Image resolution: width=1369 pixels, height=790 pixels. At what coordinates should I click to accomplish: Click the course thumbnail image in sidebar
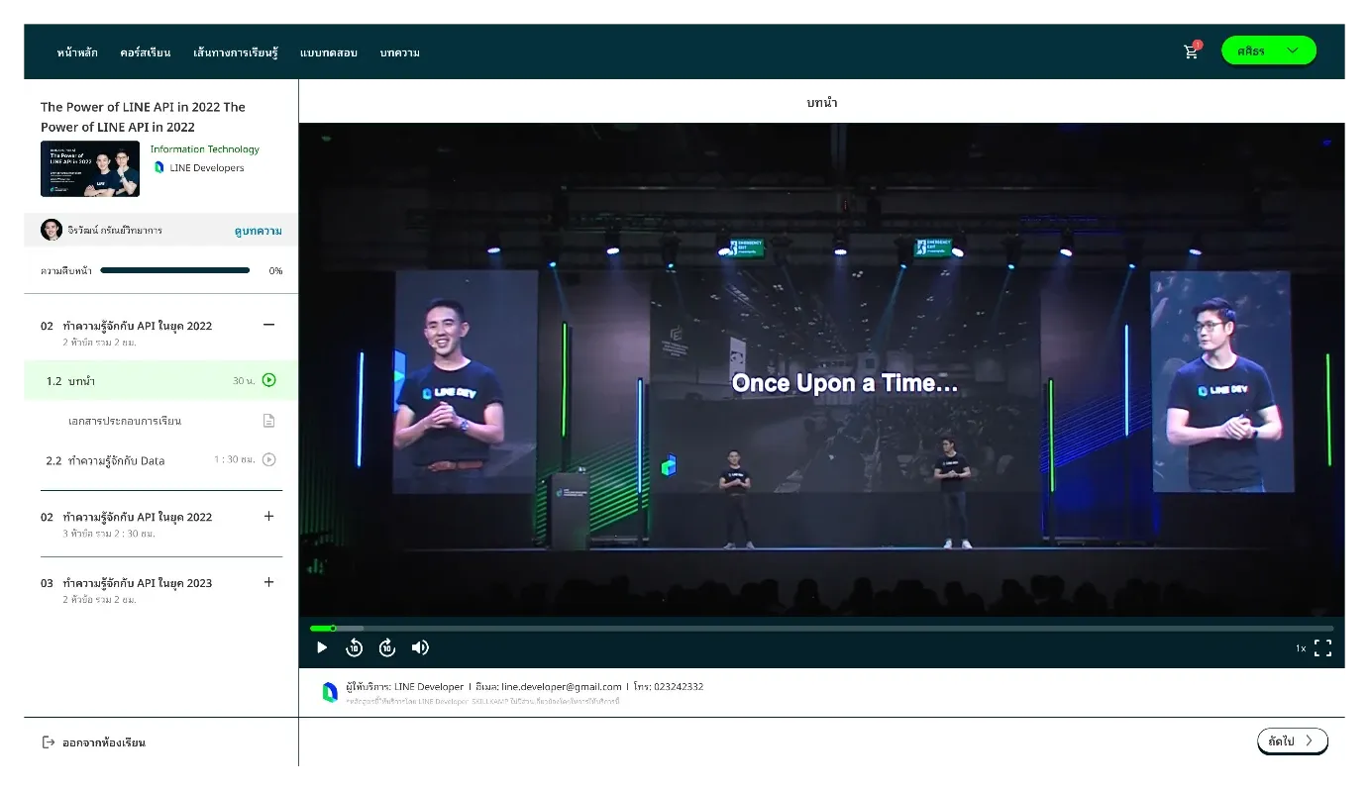90,169
